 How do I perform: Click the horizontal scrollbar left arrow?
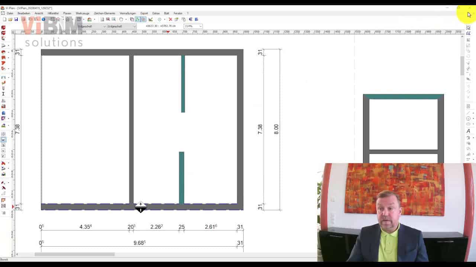pyautogui.click(x=17, y=254)
